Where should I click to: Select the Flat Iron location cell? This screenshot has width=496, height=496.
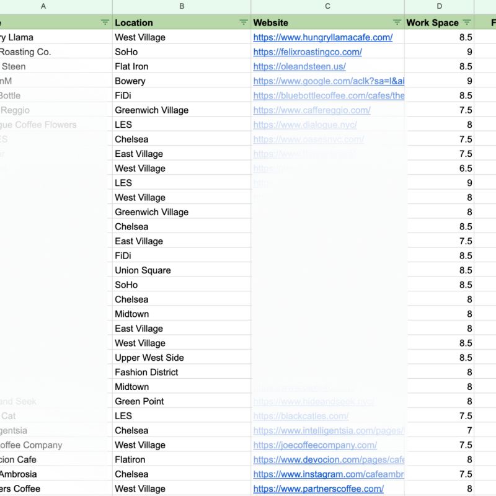[182, 66]
